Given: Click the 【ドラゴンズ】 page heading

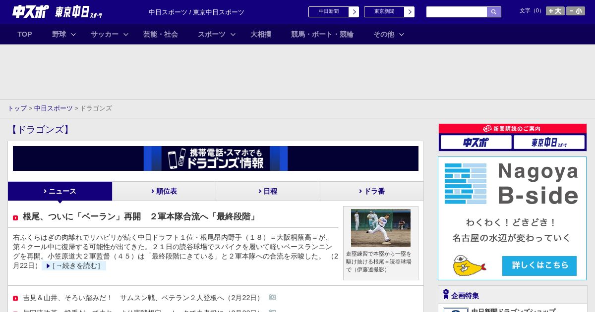Looking at the screenshot, I should click(40, 130).
